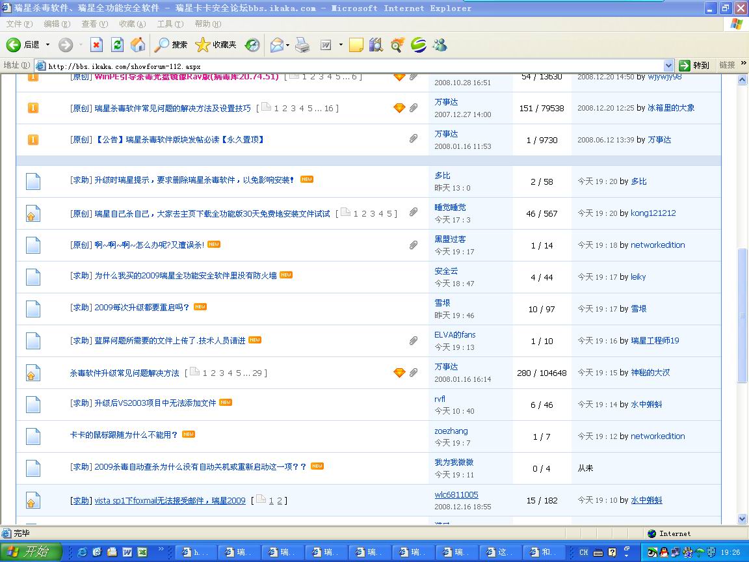The width and height of the screenshot is (749, 562).
Task: Expand the address bar dropdown list
Action: pyautogui.click(x=668, y=66)
